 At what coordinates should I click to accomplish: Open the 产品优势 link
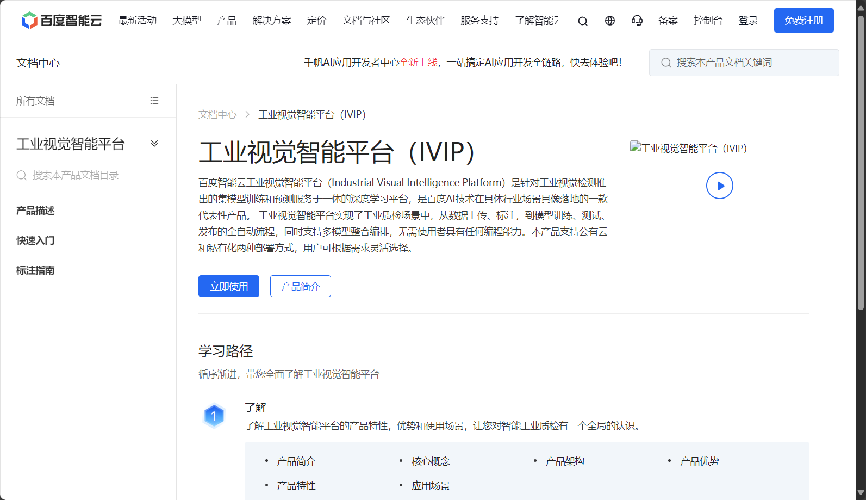(x=700, y=461)
